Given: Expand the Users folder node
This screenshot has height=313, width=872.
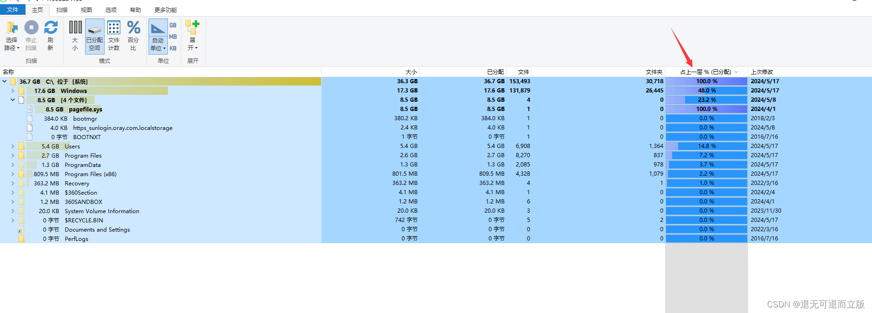Looking at the screenshot, I should 13,146.
